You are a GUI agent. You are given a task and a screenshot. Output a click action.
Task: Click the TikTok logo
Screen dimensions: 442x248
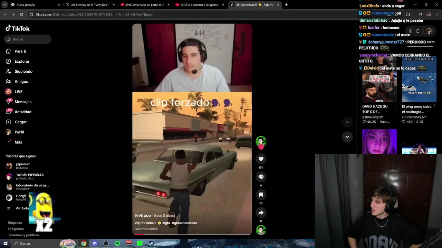[x=18, y=28]
